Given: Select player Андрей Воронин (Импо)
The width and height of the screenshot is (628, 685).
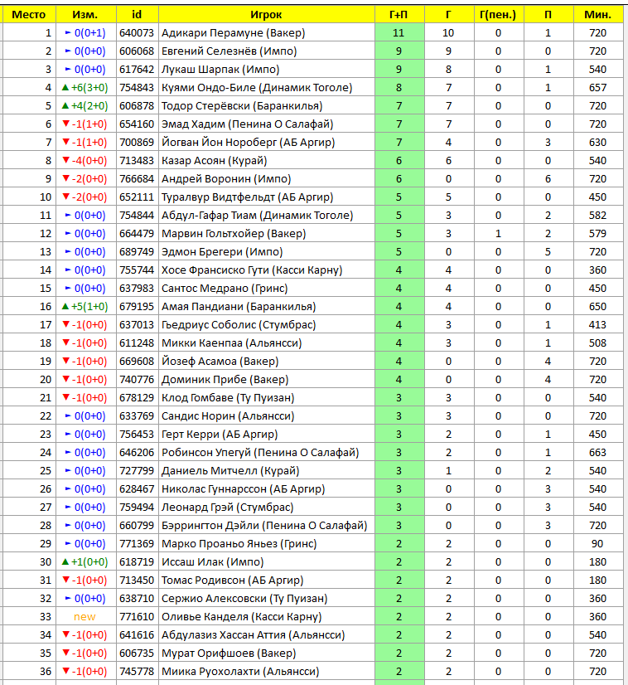Looking at the screenshot, I should 226,178.
